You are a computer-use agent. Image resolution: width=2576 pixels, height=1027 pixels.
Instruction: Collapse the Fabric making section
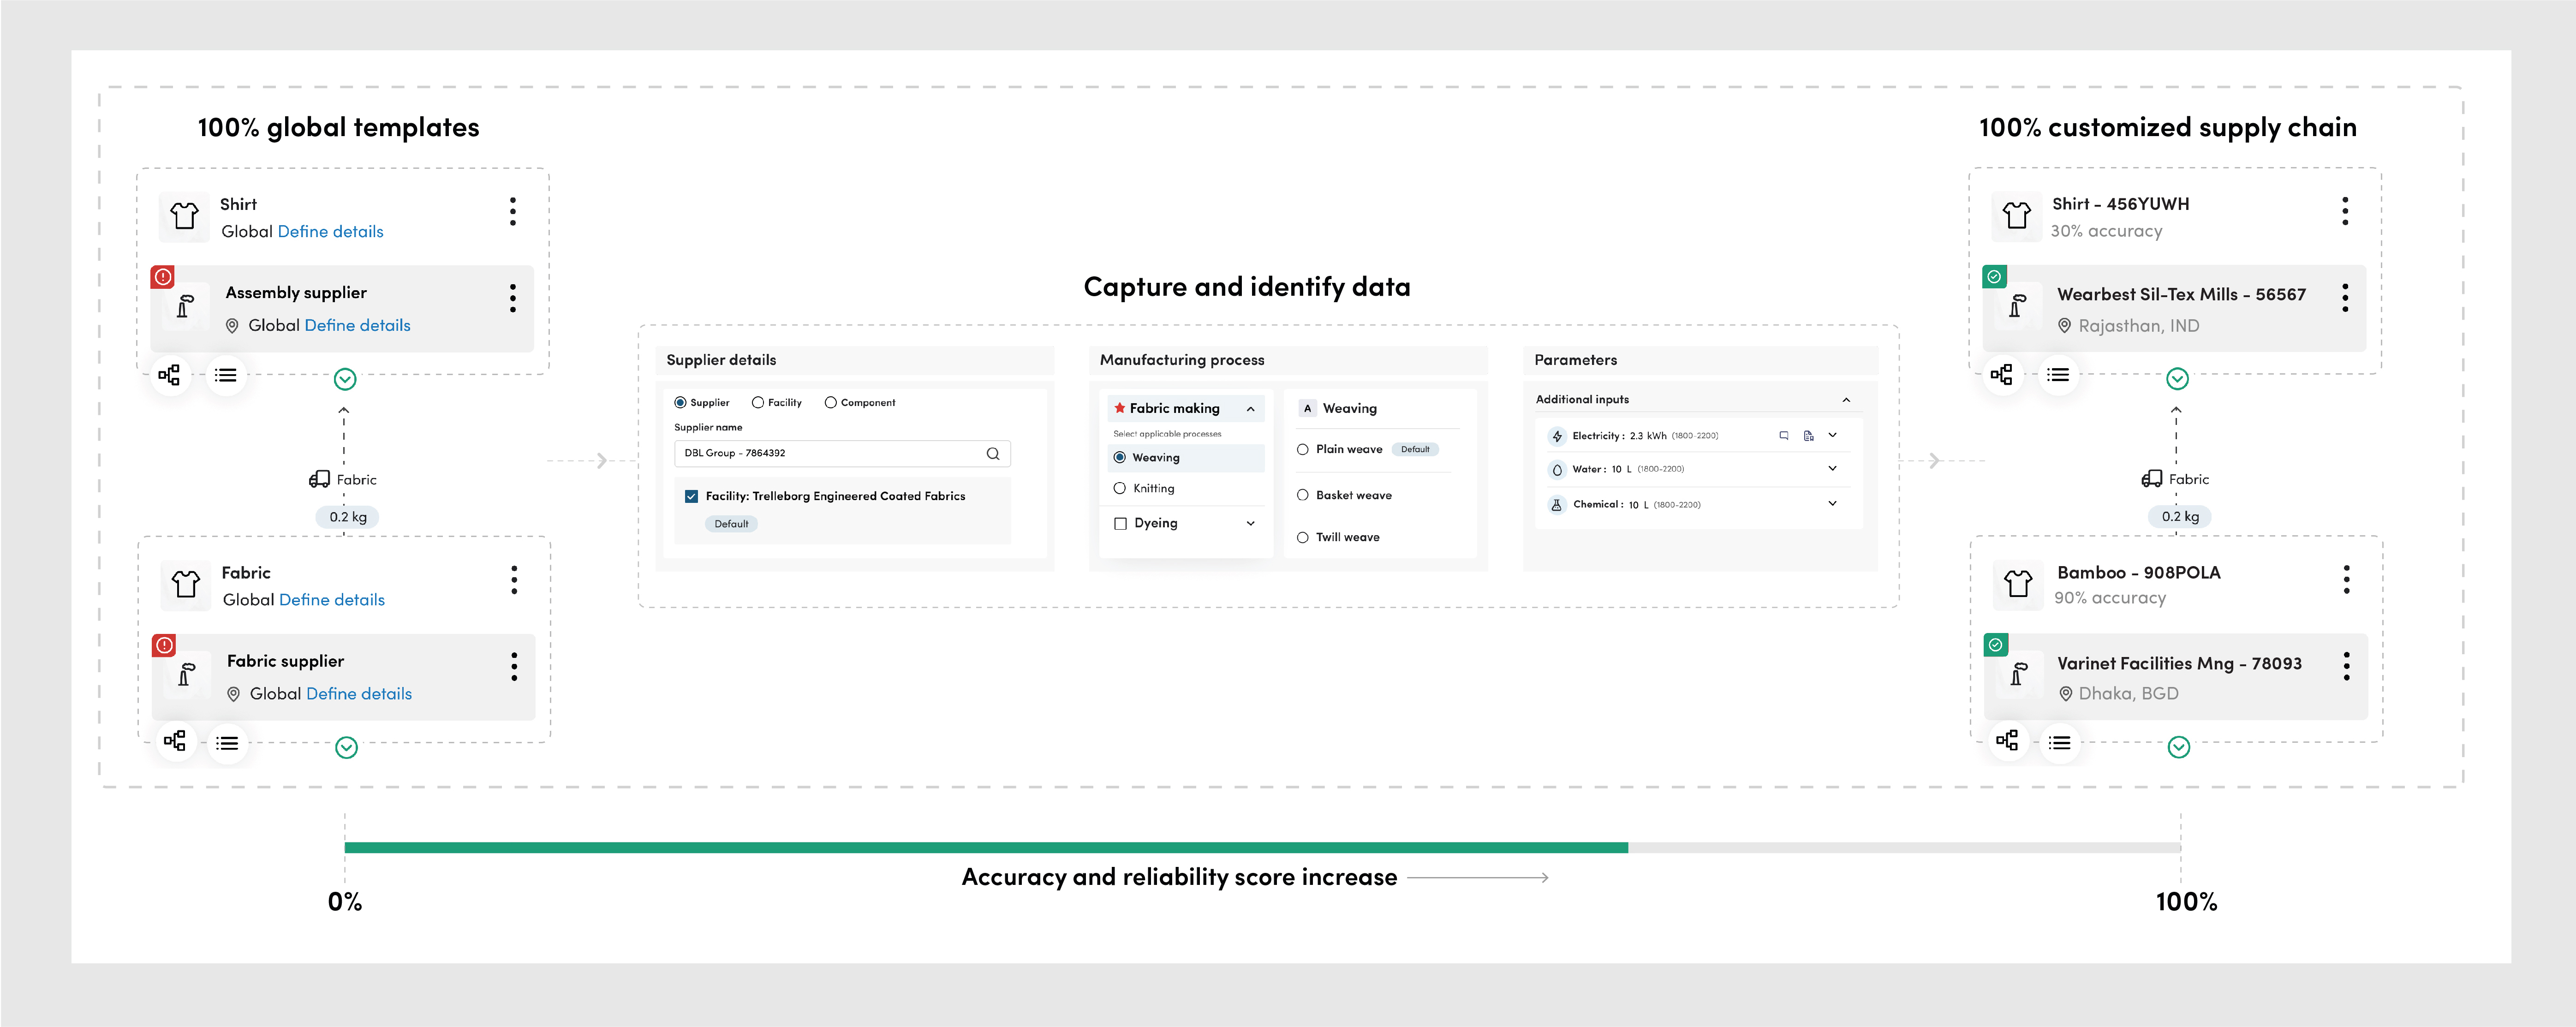click(x=1250, y=408)
